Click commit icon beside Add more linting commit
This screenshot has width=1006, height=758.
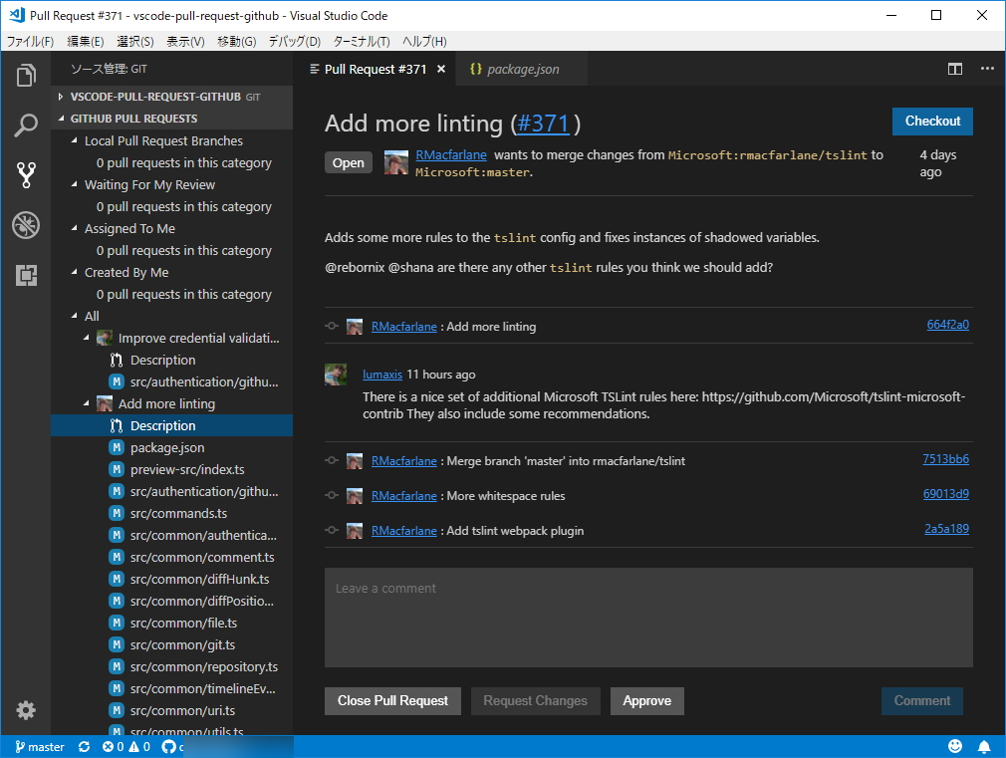332,326
